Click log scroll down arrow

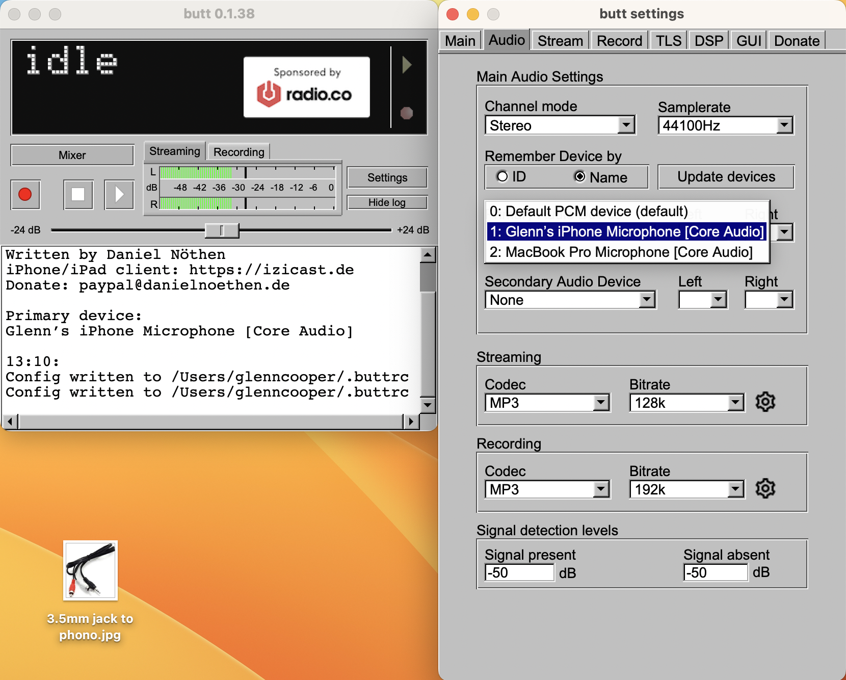[428, 405]
